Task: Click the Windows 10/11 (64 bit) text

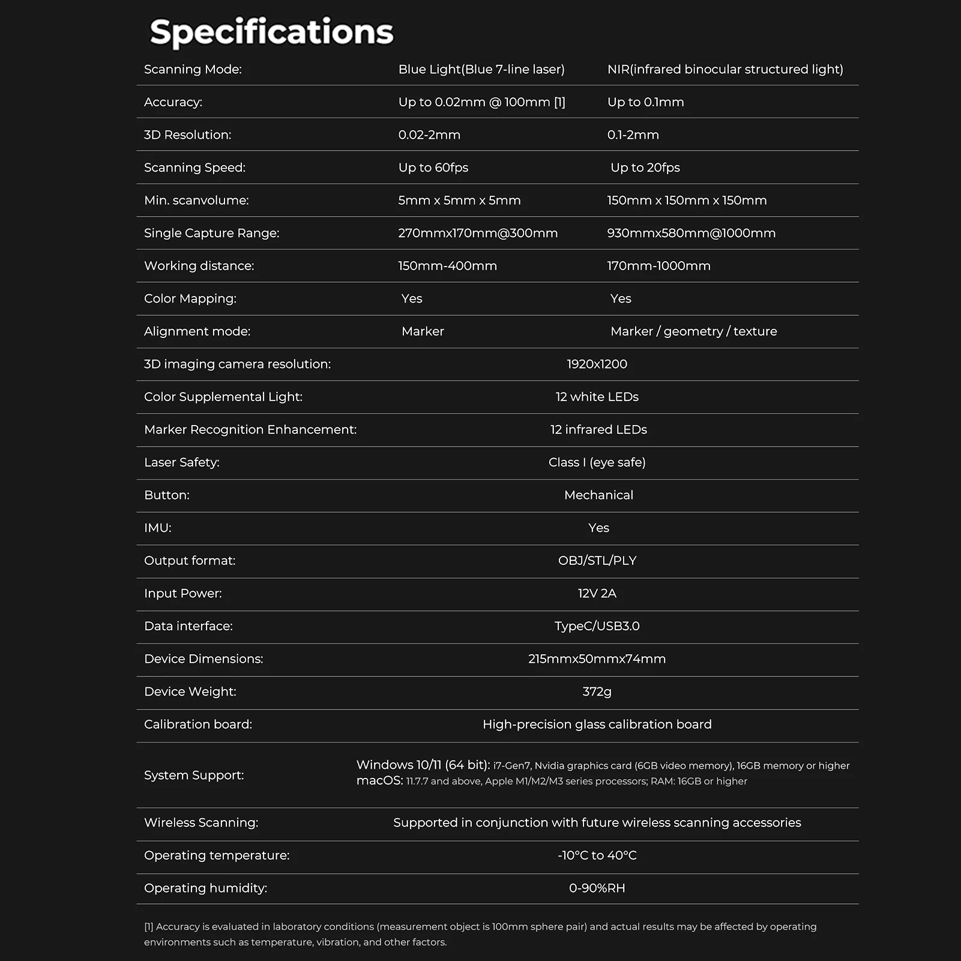Action: (x=423, y=765)
